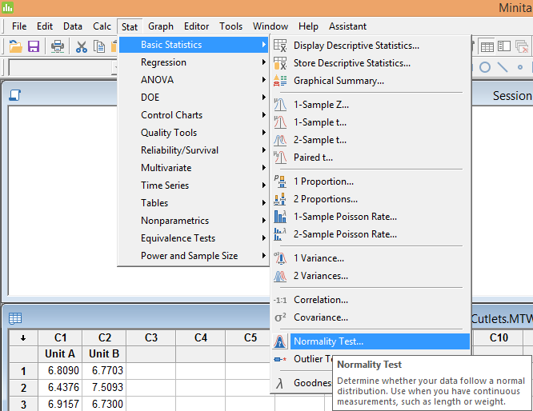Expand the ANOVA submenu
Screen dimensions: 533x411
193,80
